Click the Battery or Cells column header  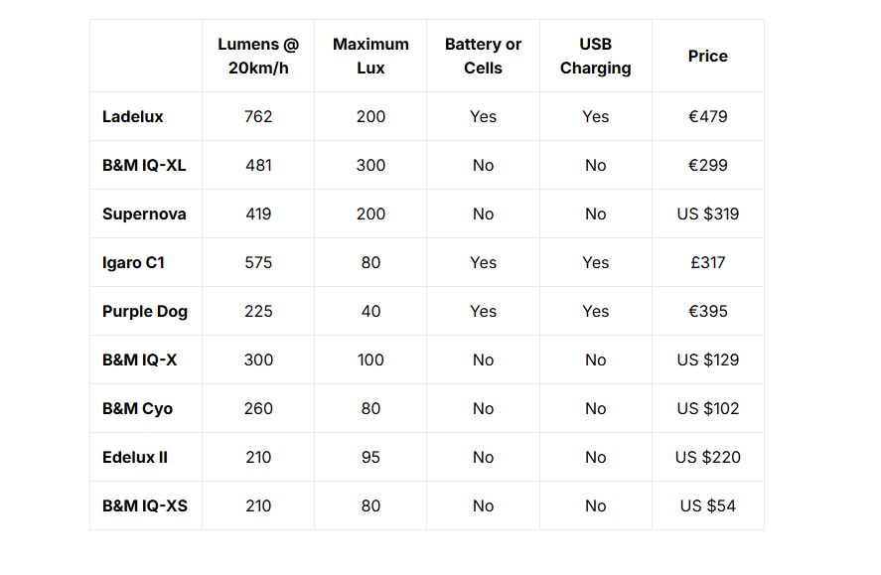pyautogui.click(x=483, y=56)
